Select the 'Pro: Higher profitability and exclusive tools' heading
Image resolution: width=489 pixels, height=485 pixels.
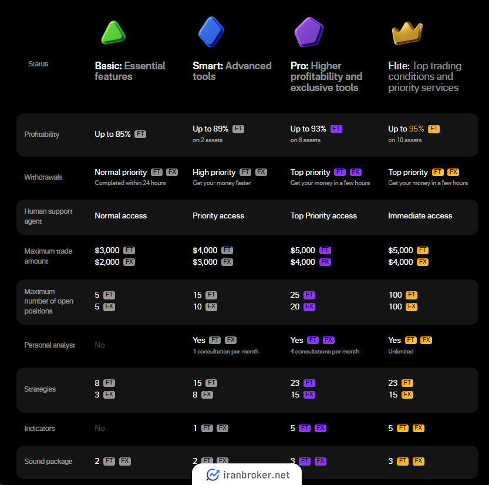pos(326,77)
